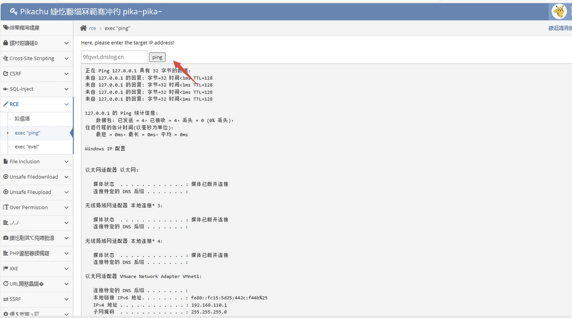
Task: Click the subnet mask 255.255.255.0 value
Action: tap(209, 312)
